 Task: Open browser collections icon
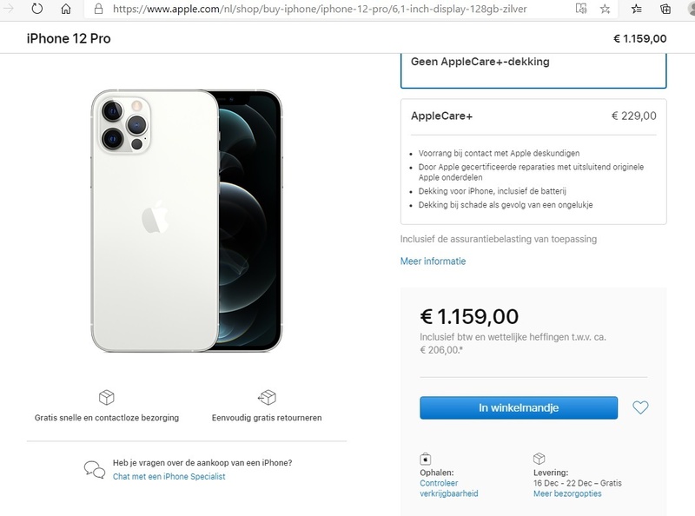pos(665,10)
